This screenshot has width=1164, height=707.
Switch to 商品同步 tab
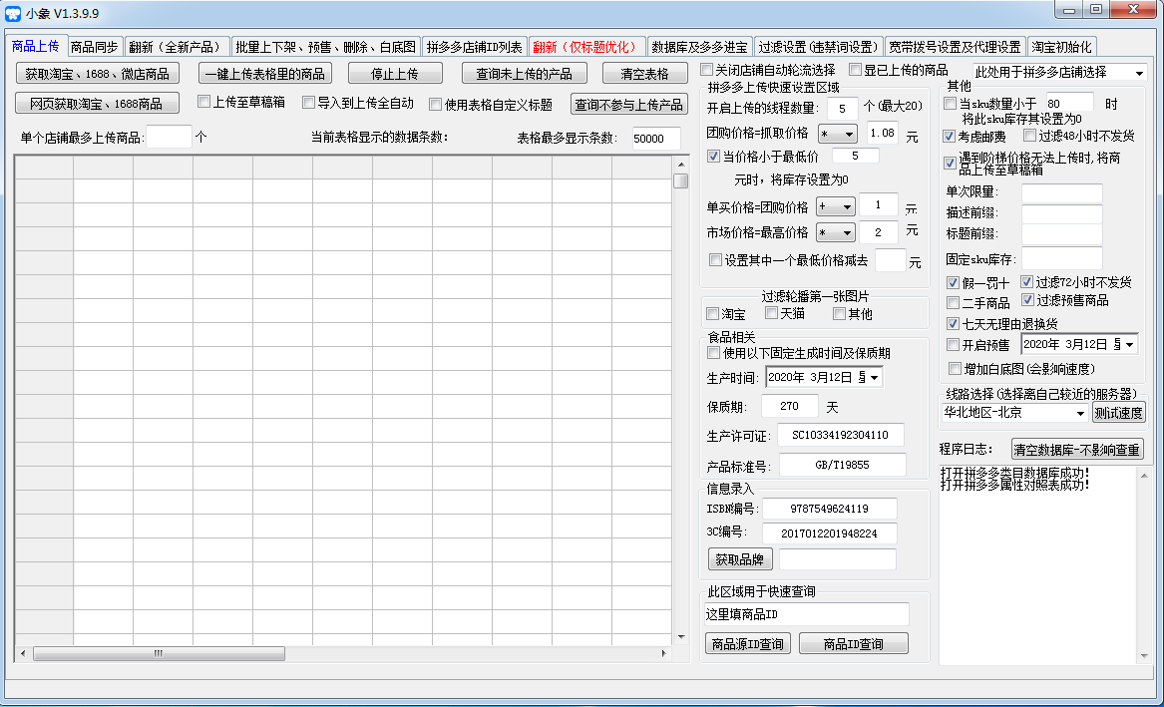[x=95, y=47]
